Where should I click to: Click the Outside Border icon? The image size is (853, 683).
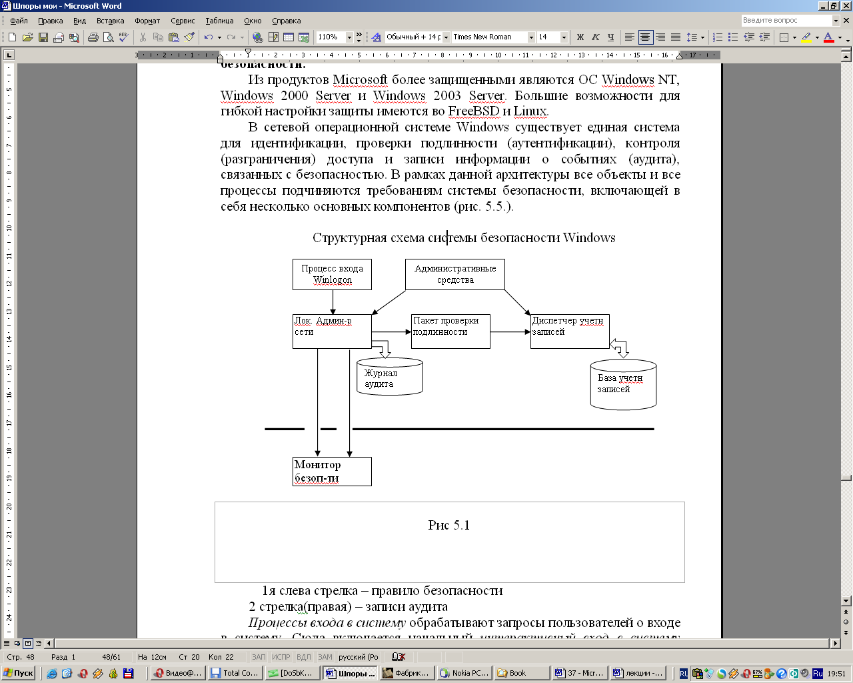pyautogui.click(x=784, y=37)
